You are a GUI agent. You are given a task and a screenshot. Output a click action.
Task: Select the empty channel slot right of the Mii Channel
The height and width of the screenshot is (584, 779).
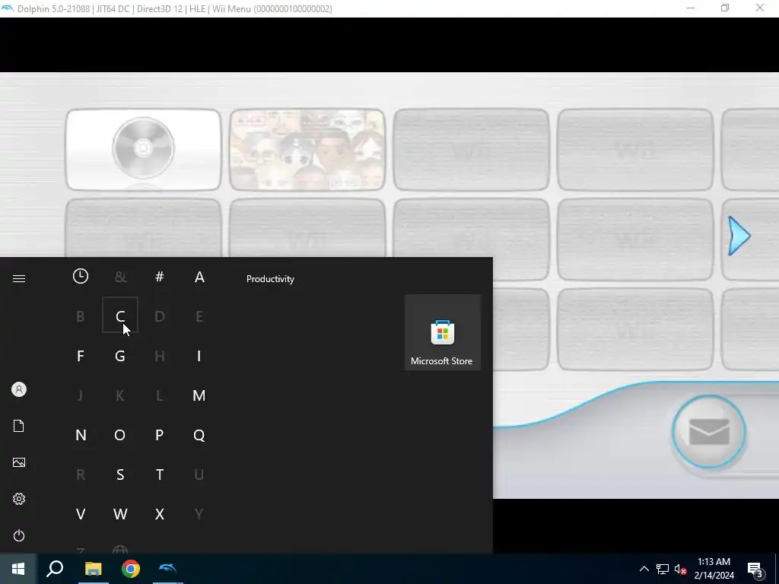click(472, 150)
